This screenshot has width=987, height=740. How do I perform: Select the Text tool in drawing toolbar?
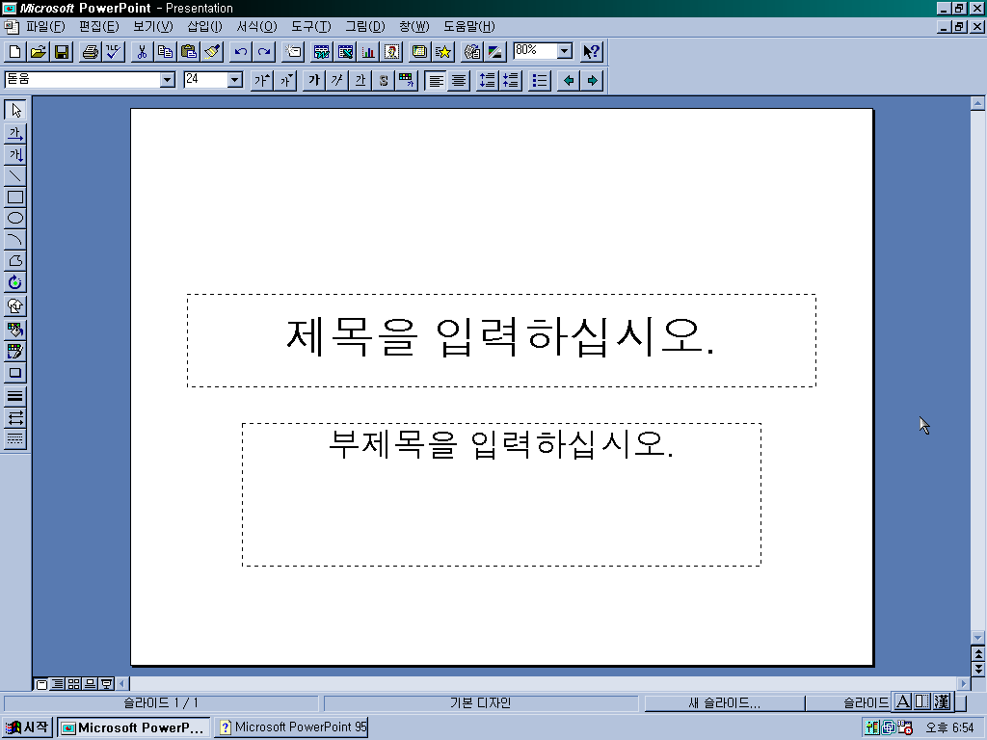(x=15, y=132)
